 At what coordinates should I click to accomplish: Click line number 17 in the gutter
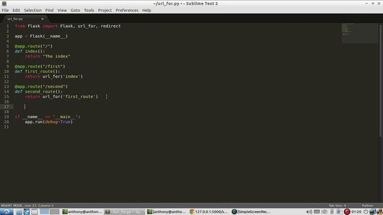[7, 107]
